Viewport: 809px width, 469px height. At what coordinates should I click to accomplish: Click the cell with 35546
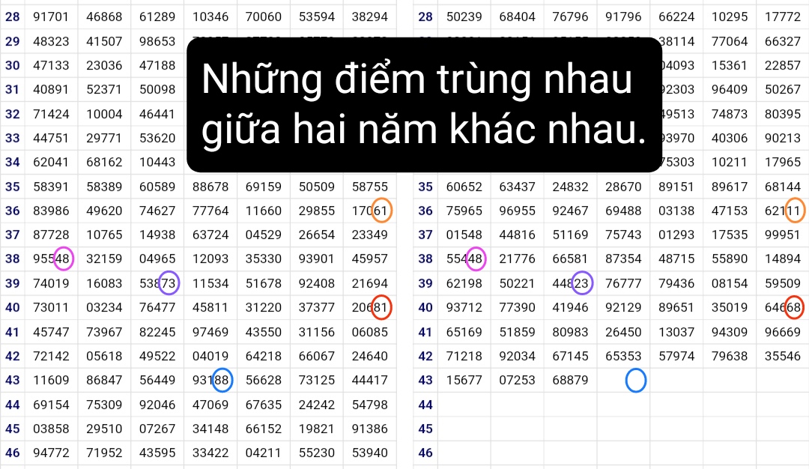(783, 355)
